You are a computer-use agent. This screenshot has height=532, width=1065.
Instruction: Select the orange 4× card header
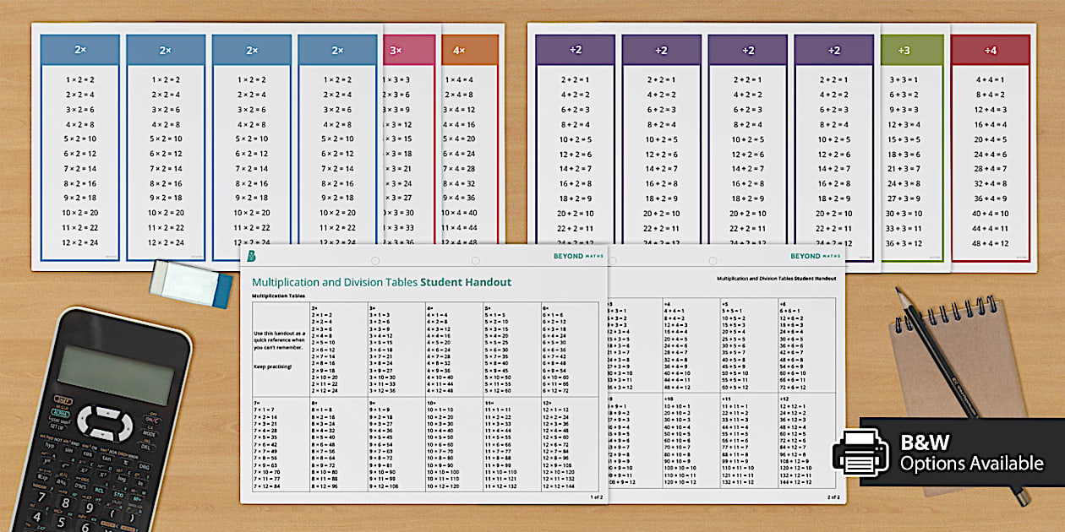pos(459,50)
